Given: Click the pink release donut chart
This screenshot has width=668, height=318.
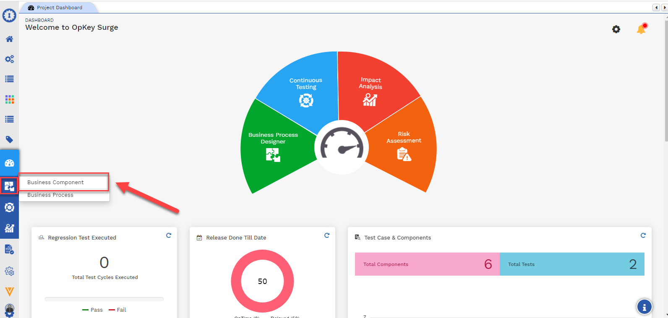Looking at the screenshot, I should tap(262, 281).
